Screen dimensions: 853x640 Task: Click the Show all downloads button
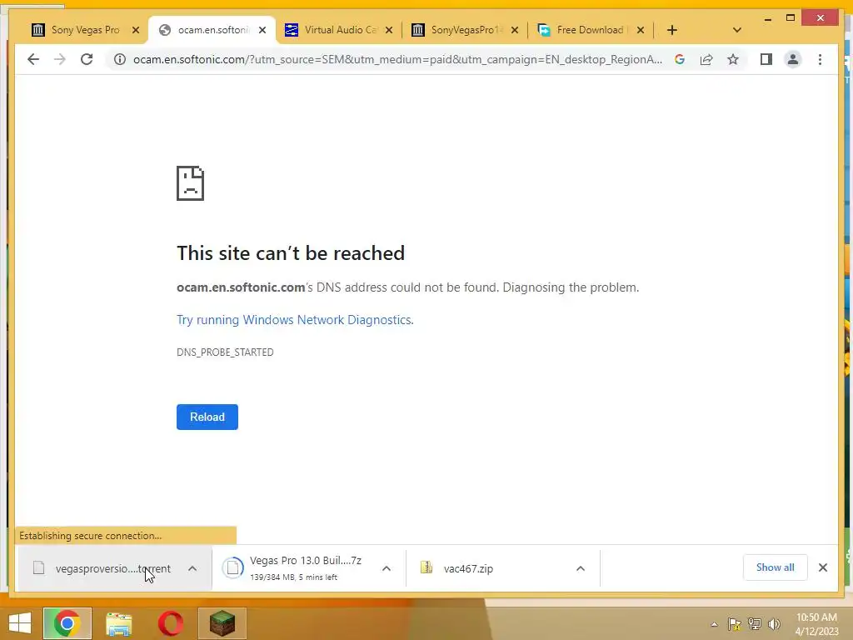(x=776, y=567)
